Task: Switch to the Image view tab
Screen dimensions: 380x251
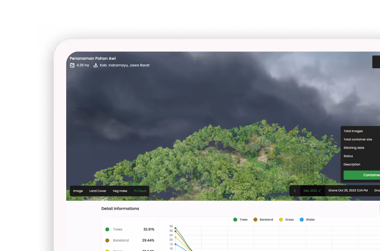Action: (x=78, y=191)
